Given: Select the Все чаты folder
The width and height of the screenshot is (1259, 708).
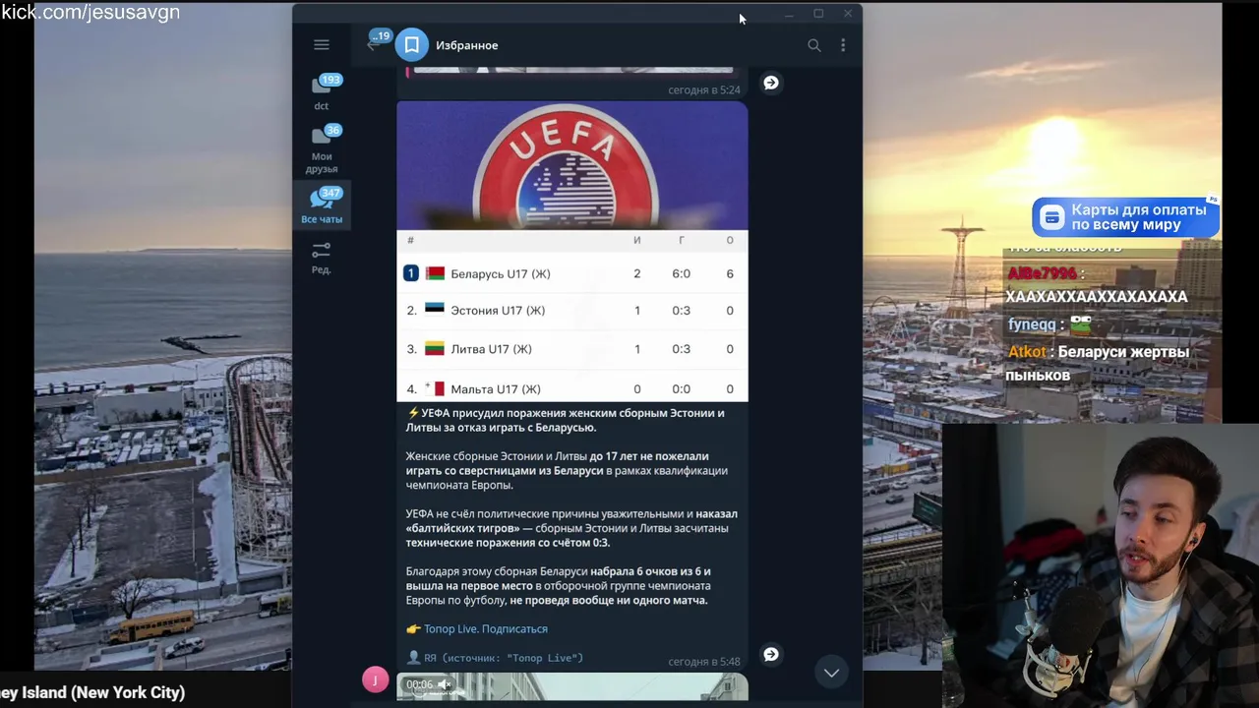Looking at the screenshot, I should (322, 206).
